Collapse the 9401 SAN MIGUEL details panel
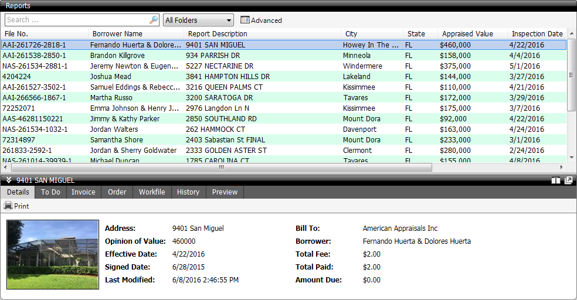The height and width of the screenshot is (300, 577). 9,180
